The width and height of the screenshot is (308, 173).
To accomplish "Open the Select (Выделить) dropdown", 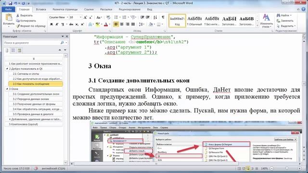I will 287,26.
